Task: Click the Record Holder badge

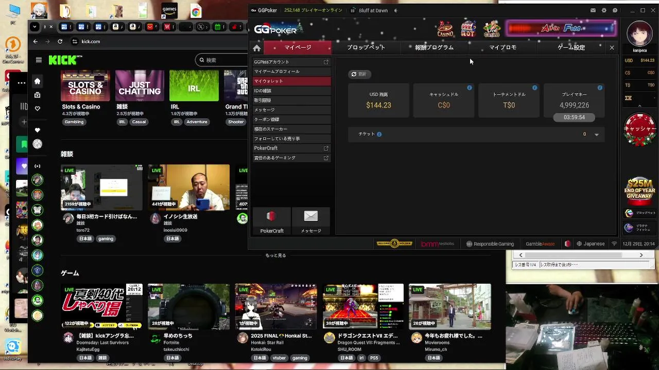Action: [394, 244]
